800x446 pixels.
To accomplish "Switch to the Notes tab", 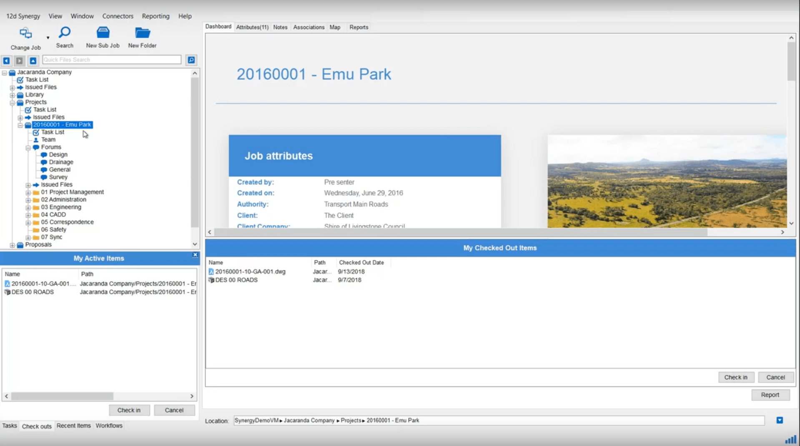I will [280, 27].
